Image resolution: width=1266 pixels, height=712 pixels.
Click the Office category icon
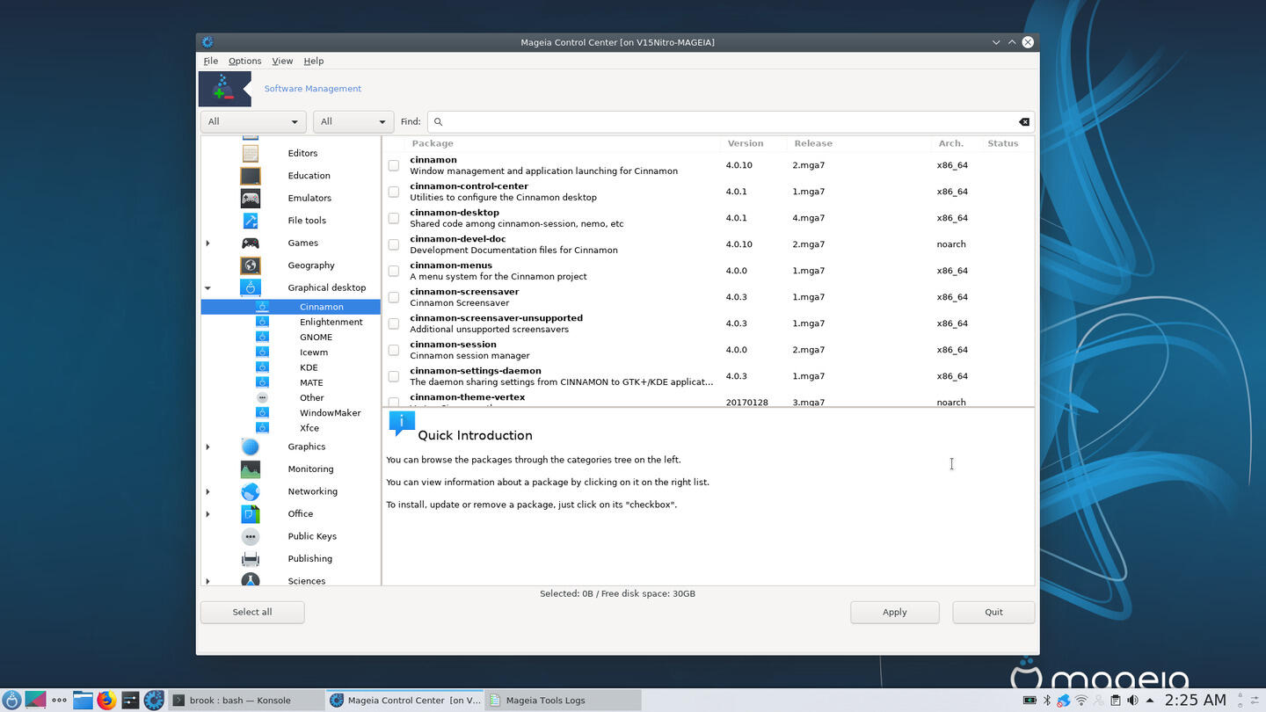[251, 514]
